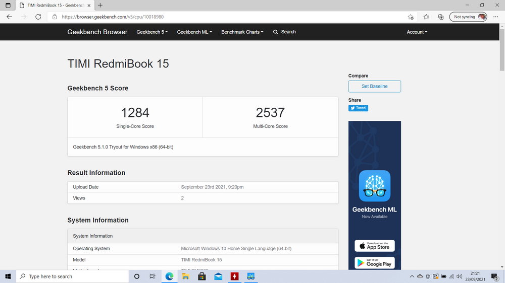Open the tab actions menu icon
This screenshot has height=283, width=505.
8,5
